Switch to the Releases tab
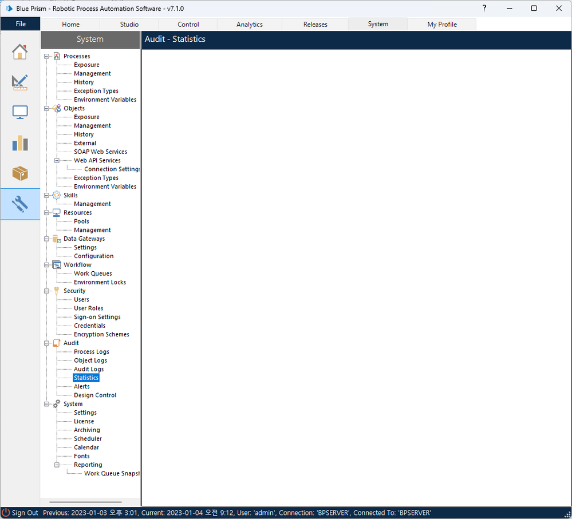 [x=315, y=25]
